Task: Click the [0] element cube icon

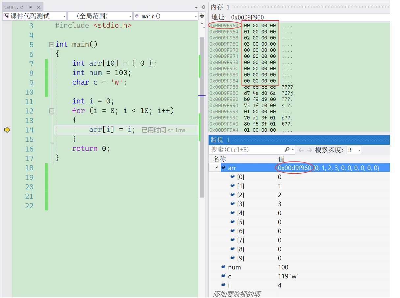Action: (x=233, y=177)
